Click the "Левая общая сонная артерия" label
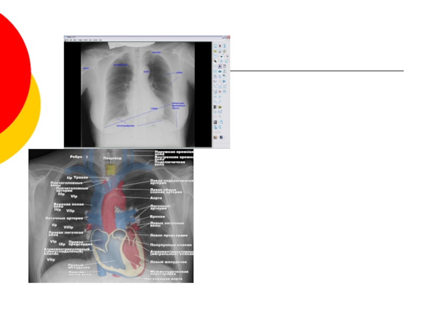This screenshot has width=425, height=319. click(x=166, y=191)
